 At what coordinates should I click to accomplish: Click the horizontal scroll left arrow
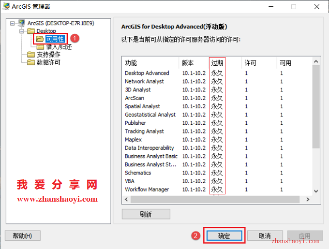(127, 199)
